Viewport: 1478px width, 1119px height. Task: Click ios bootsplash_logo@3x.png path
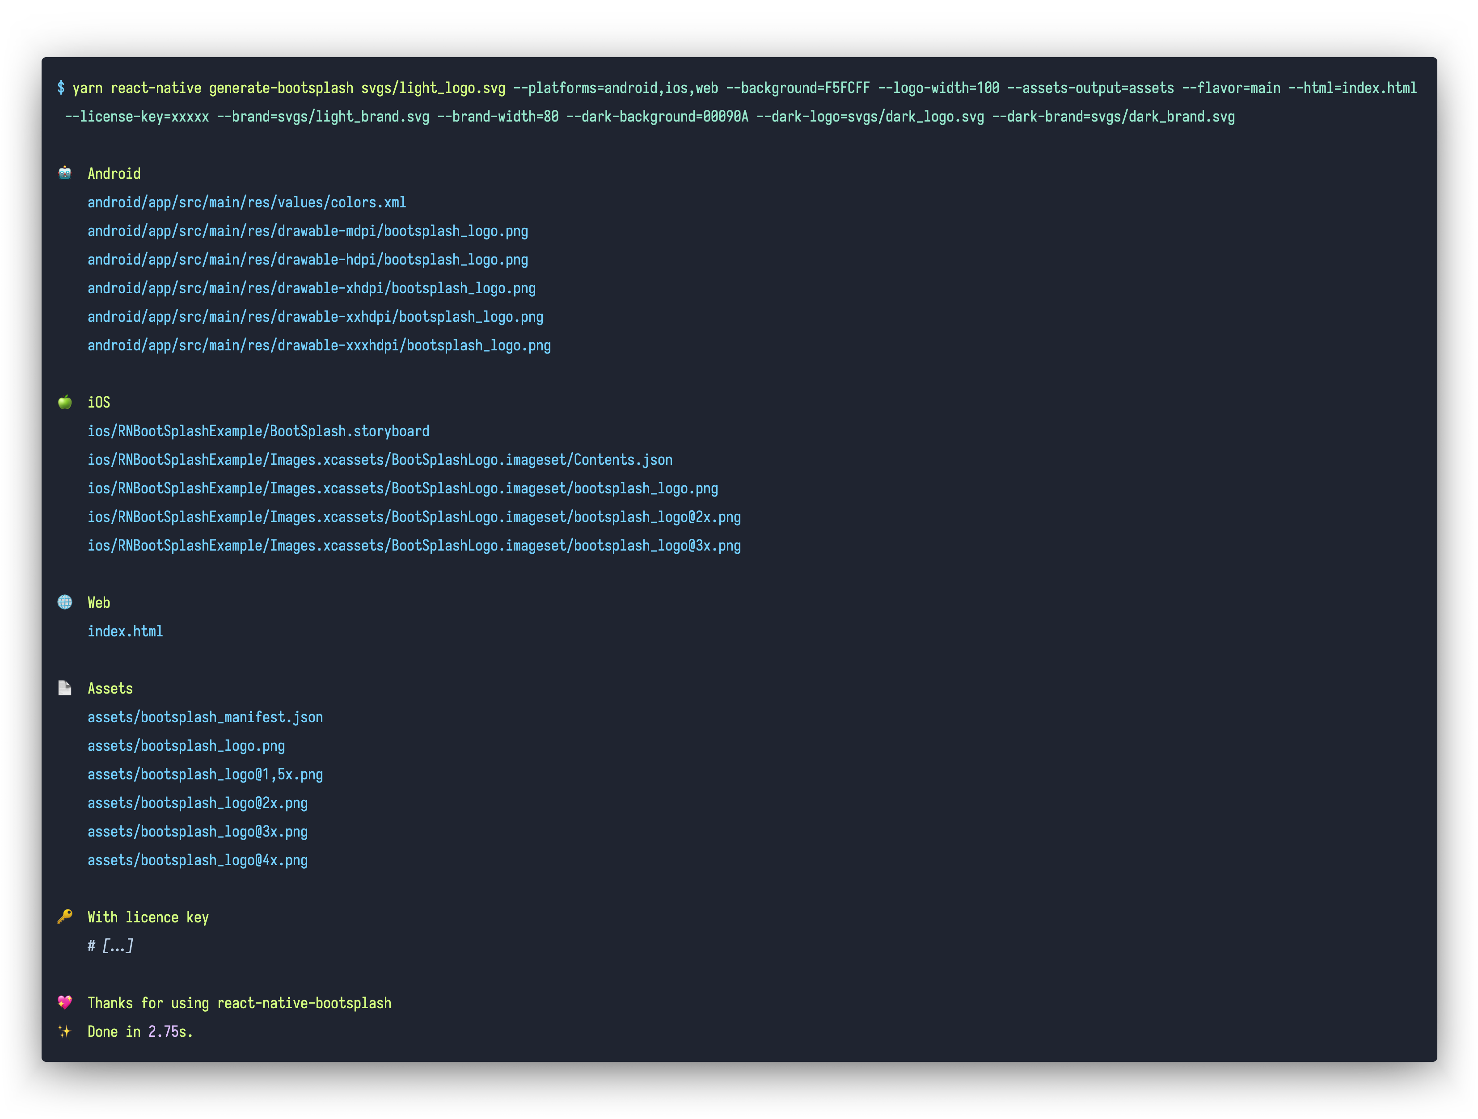tap(414, 546)
